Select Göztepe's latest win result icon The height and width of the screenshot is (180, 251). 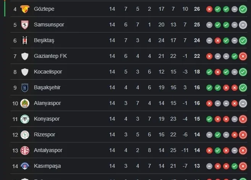tap(243, 9)
